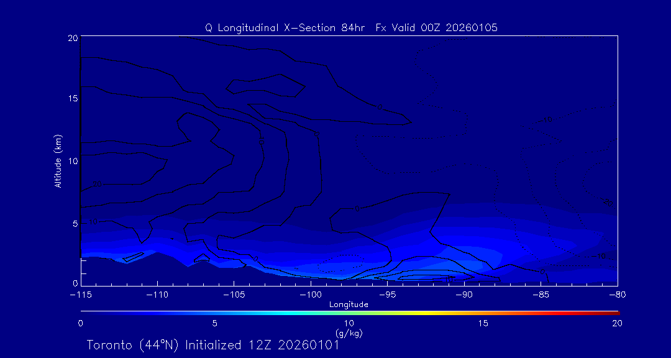Click altitude axis tick label 10
This screenshot has height=358, width=671.
click(72, 161)
